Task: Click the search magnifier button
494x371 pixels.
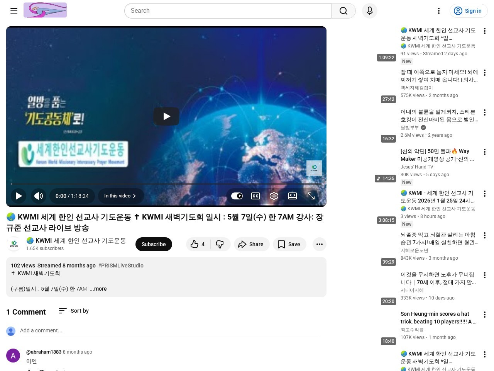Action: 343,11
